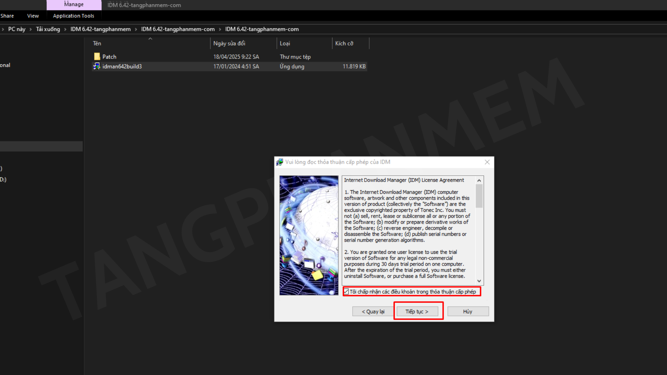The height and width of the screenshot is (375, 667).
Task: Click the yellow Patch folder icon
Action: [x=97, y=57]
